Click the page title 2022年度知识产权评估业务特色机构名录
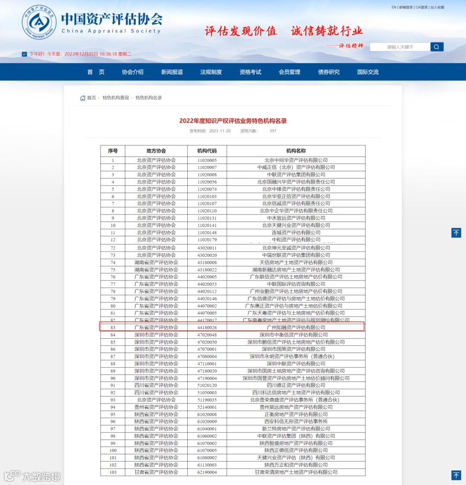Image resolution: width=466 pixels, height=485 pixels. (233, 121)
